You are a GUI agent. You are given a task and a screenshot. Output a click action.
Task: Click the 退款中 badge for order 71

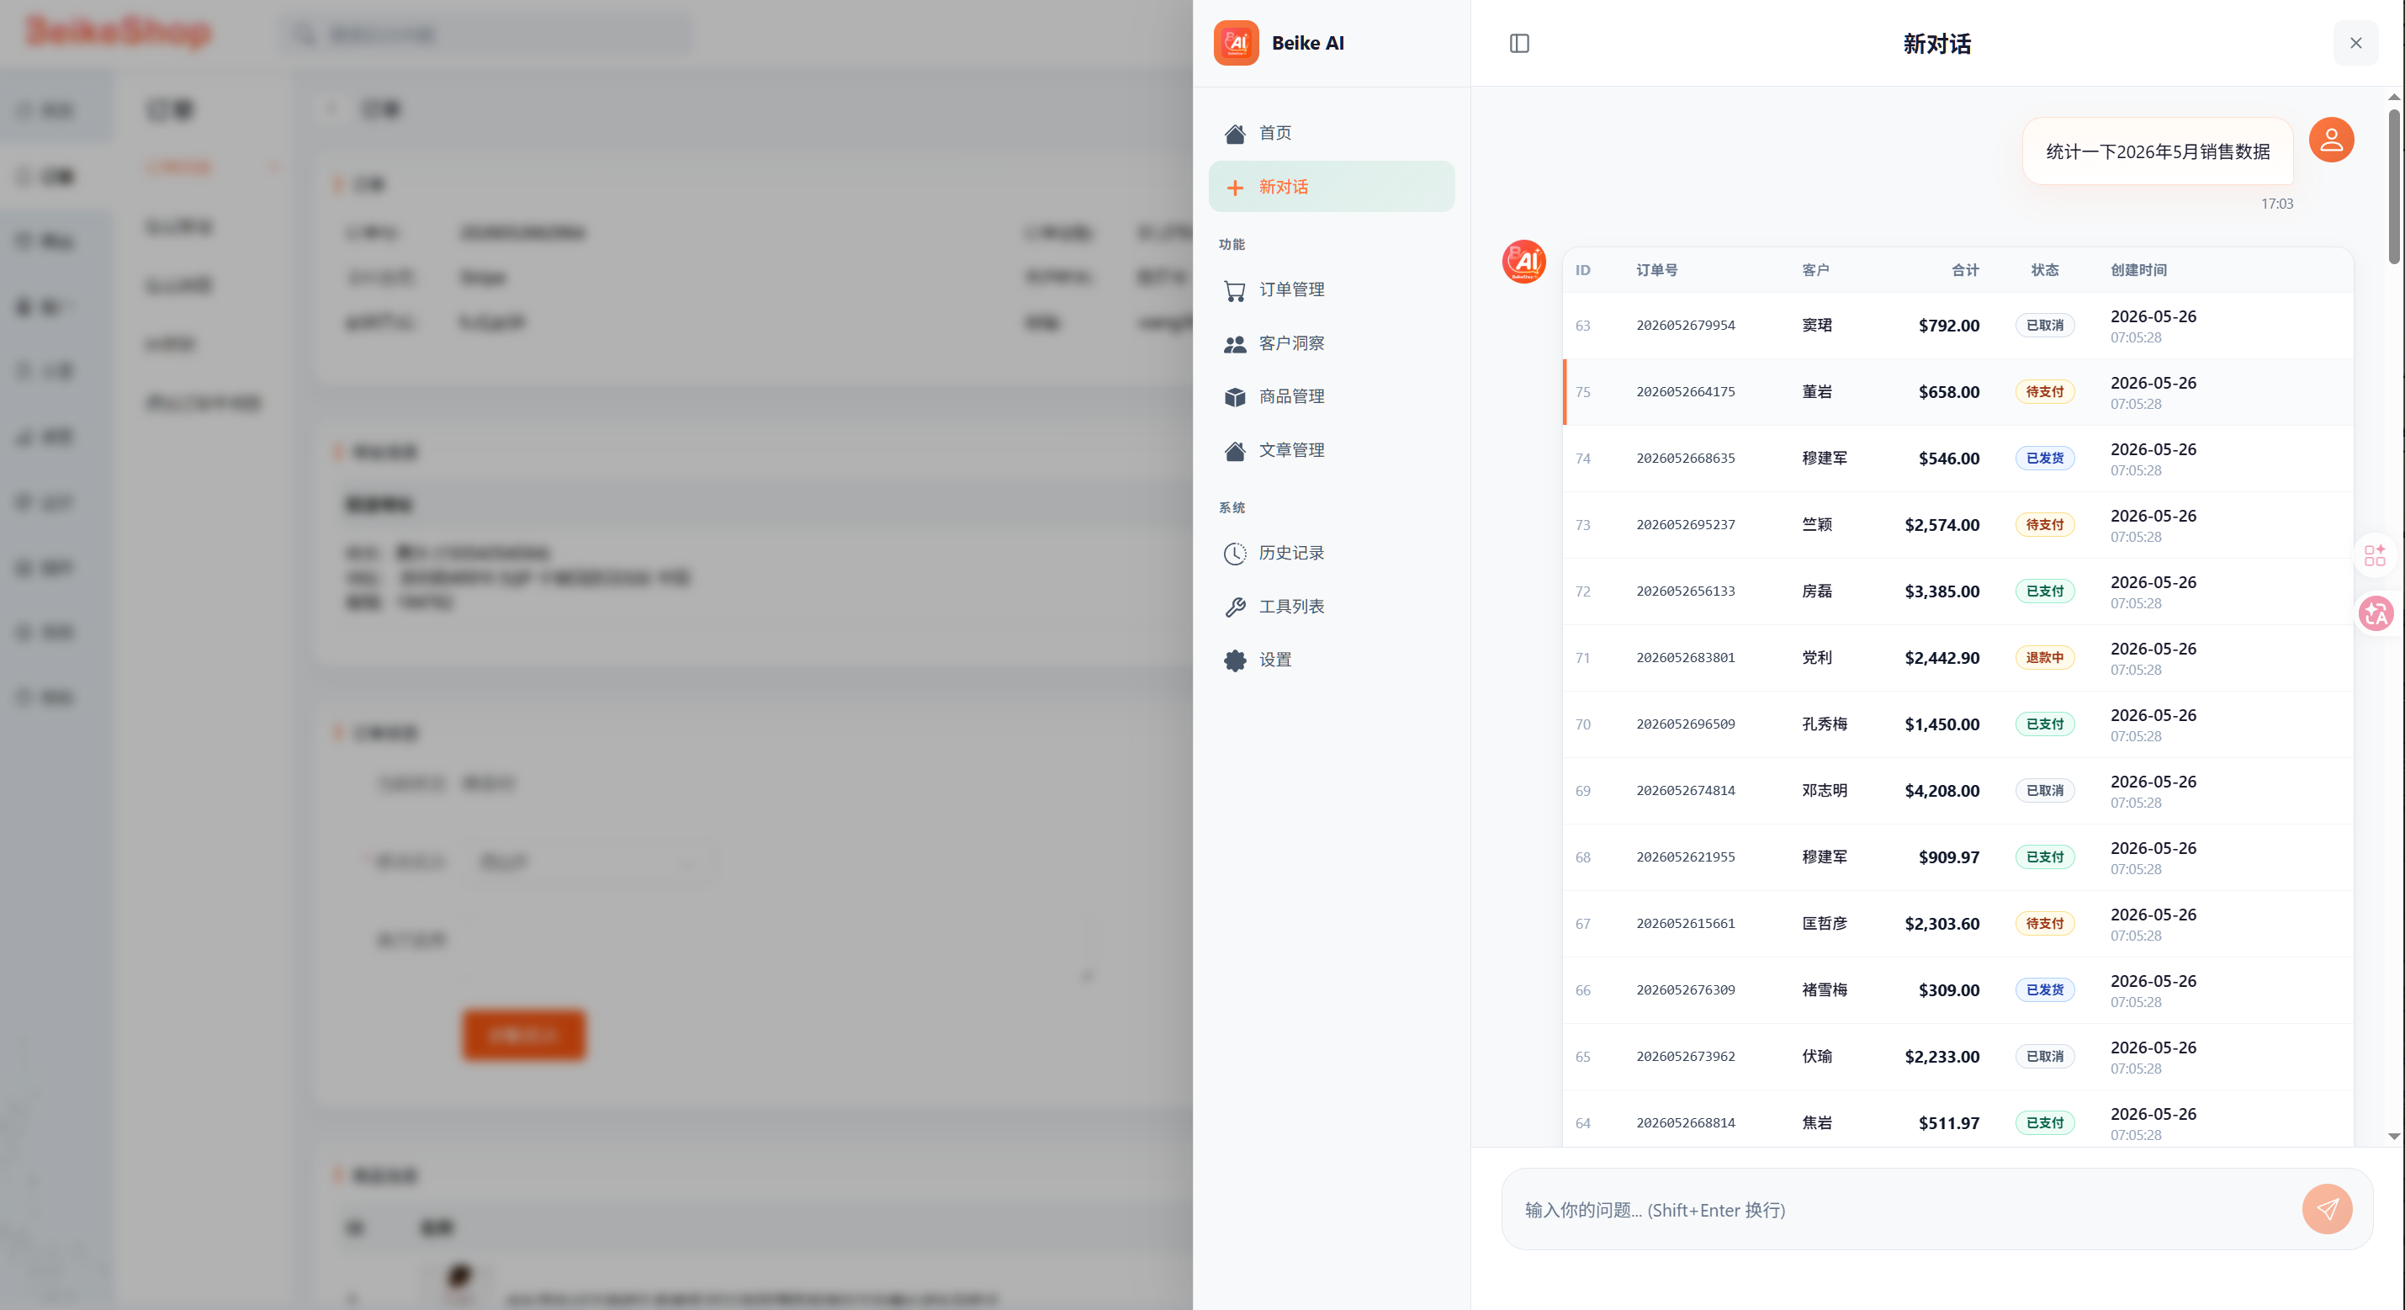(2045, 656)
